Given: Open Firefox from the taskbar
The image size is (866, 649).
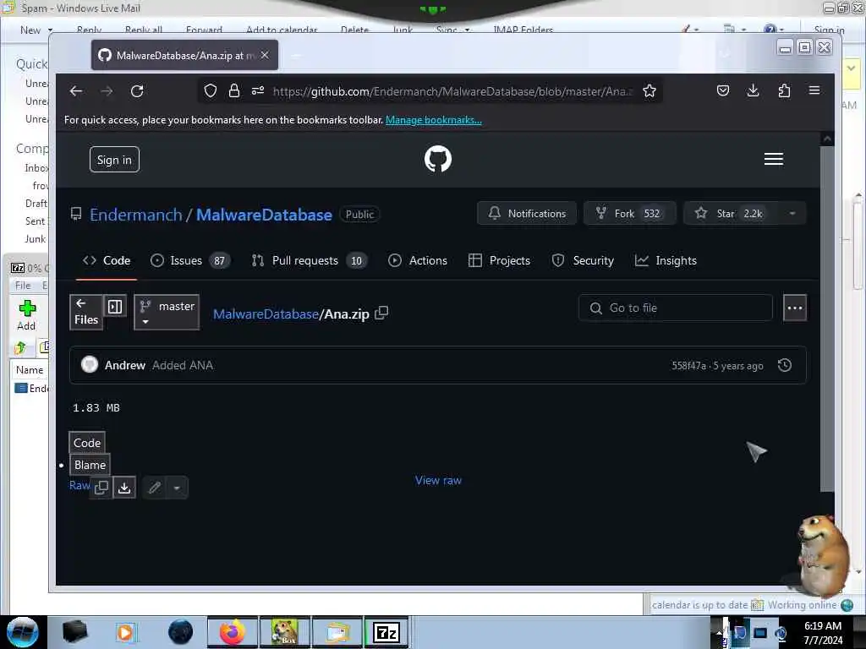Looking at the screenshot, I should pos(233,632).
